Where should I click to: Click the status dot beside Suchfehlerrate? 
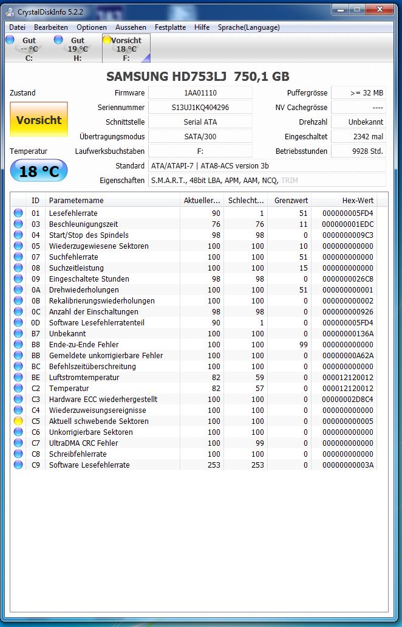point(18,257)
